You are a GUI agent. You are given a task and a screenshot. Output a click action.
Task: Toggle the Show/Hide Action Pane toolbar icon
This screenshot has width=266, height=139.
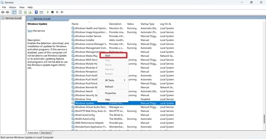click(x=41, y=12)
